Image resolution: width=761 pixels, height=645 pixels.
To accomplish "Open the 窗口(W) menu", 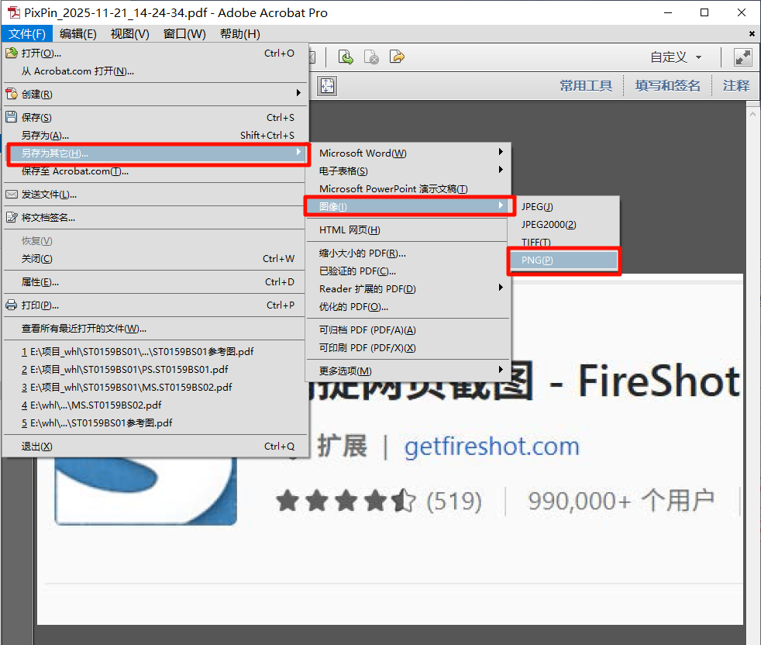I will 184,34.
